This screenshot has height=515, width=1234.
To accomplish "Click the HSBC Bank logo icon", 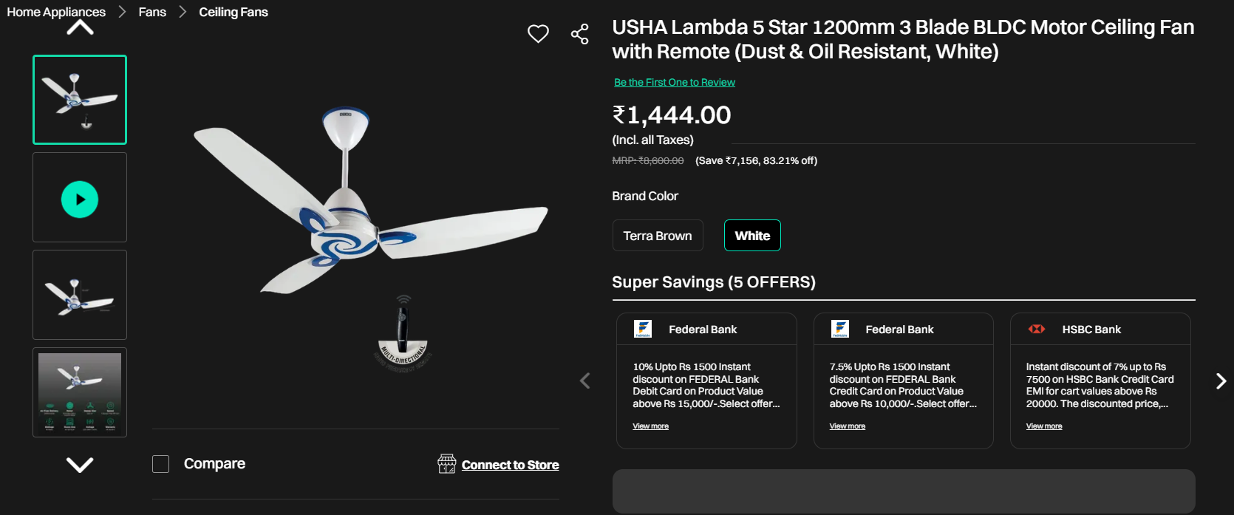I will pyautogui.click(x=1037, y=329).
